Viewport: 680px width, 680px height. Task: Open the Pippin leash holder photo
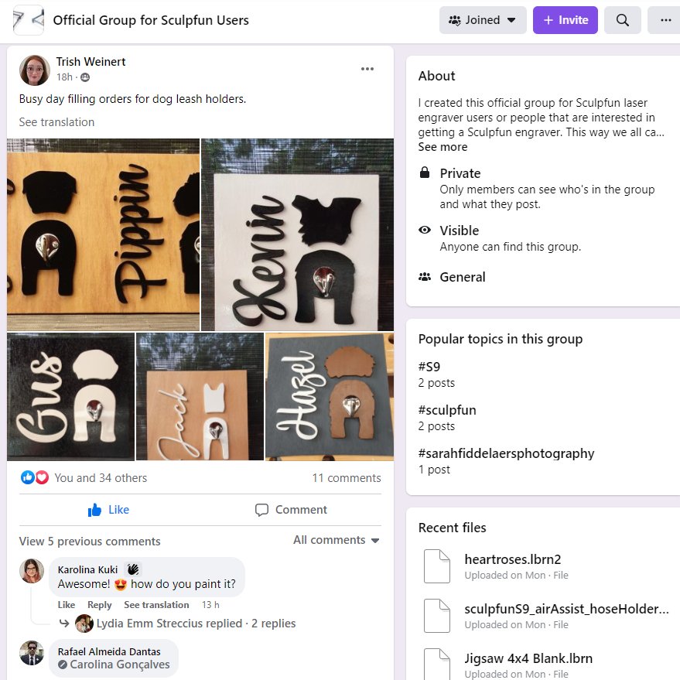tap(103, 234)
